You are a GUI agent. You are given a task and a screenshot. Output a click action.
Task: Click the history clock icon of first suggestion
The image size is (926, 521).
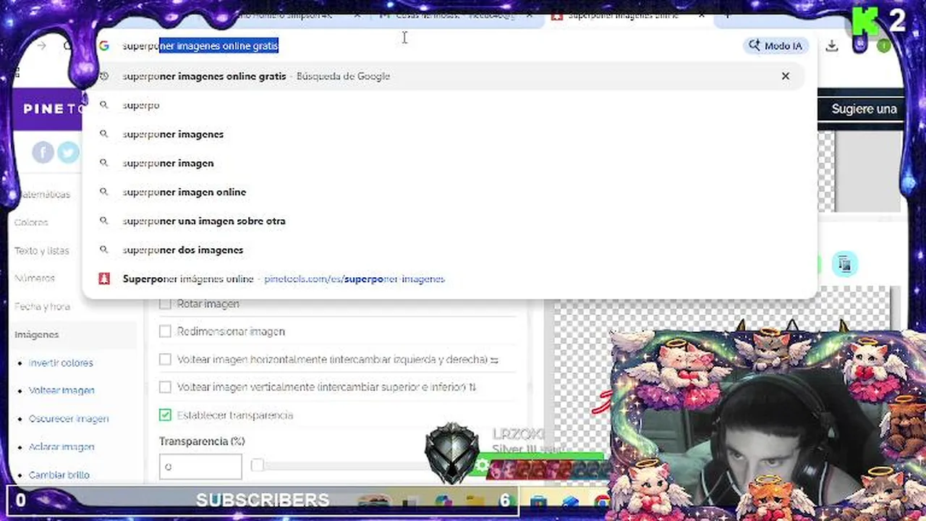click(x=104, y=76)
